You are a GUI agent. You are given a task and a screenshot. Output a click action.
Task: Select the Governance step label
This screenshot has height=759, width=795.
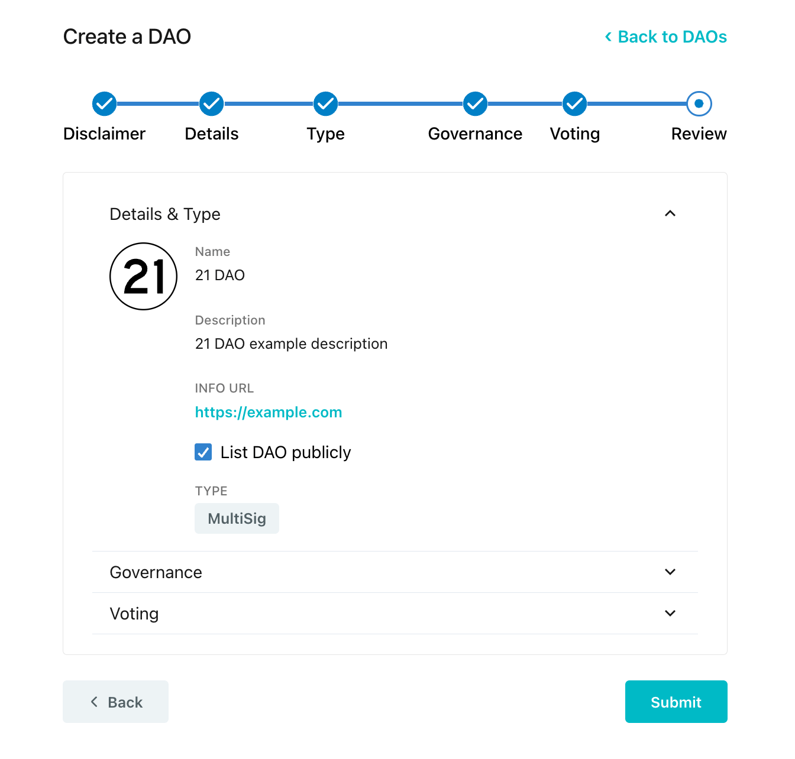(475, 134)
